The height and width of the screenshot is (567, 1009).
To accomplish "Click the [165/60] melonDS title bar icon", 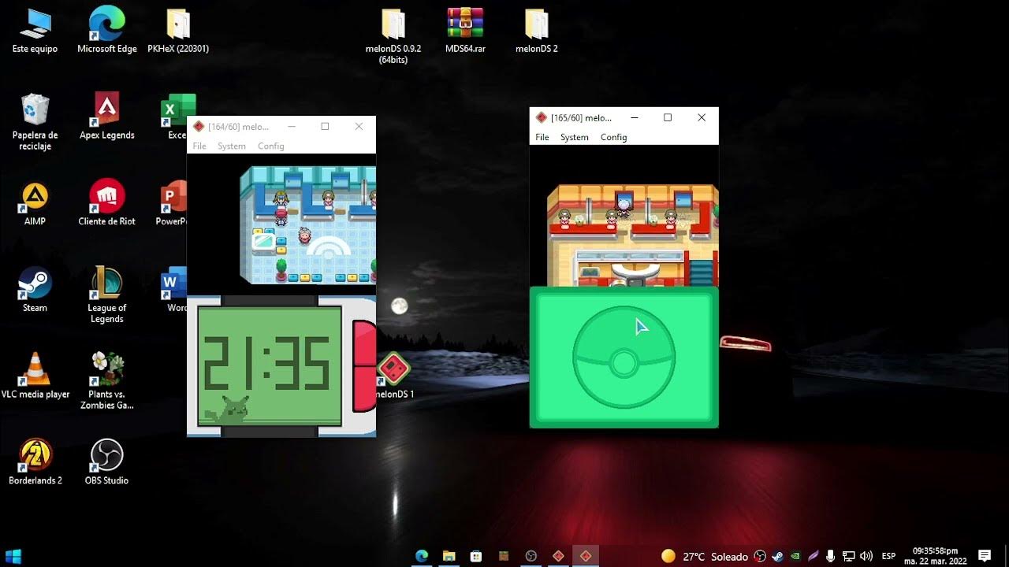I will (541, 117).
